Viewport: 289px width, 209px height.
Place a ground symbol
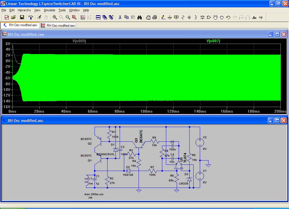coord(170,17)
